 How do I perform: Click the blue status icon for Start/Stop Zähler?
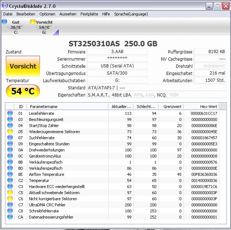[10, 125]
